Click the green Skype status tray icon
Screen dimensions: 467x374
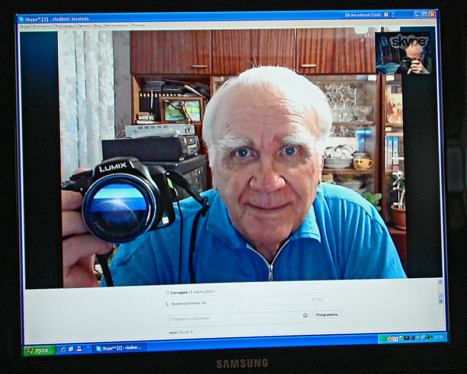(x=384, y=338)
